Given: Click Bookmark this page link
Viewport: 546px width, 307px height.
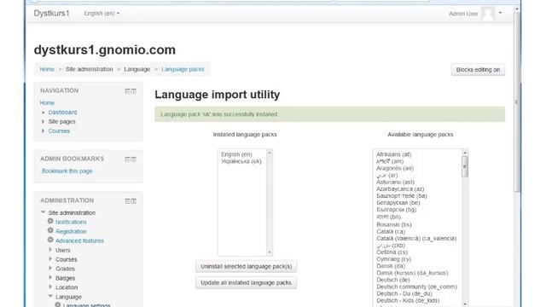Looking at the screenshot, I should [x=67, y=171].
